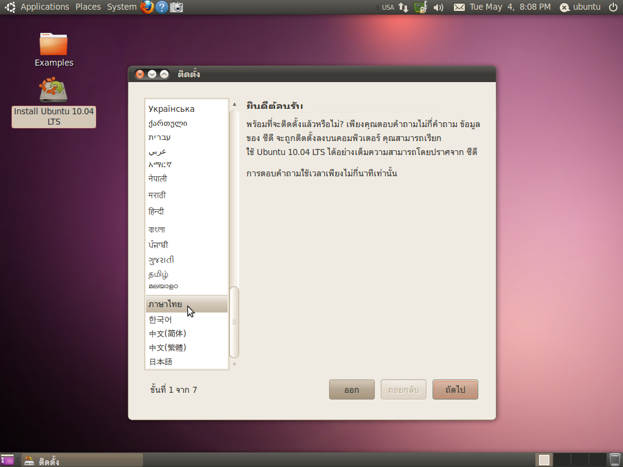Select the Examples folder on desktop
623x467 pixels.
(54, 50)
